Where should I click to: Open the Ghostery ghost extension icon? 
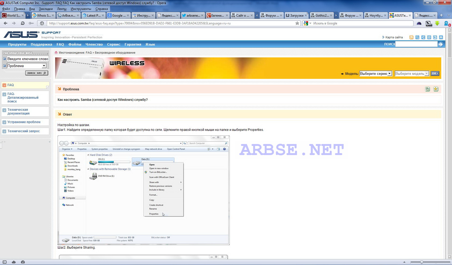447,24
